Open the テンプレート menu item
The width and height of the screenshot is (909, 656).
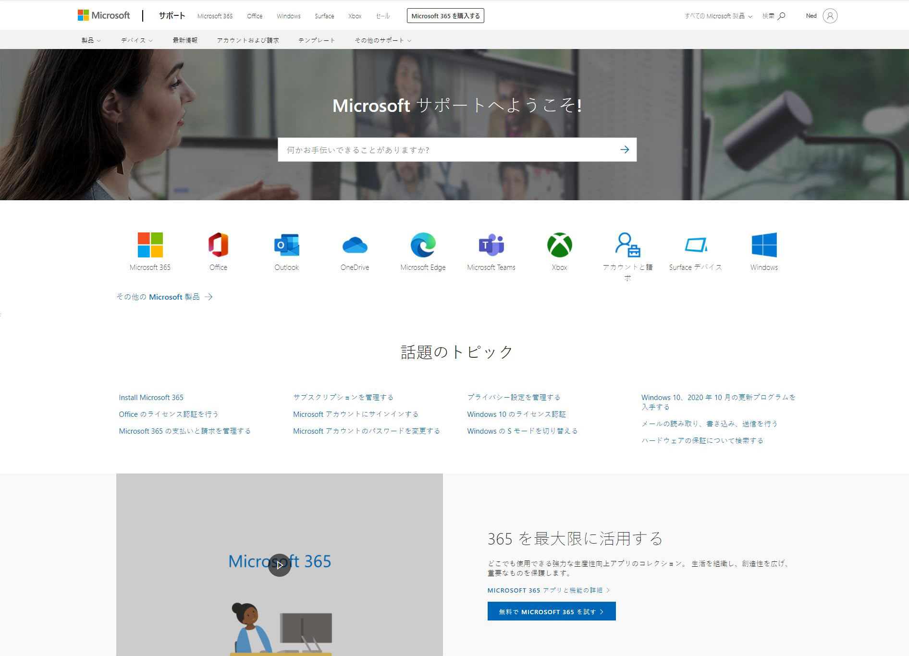[x=317, y=40]
